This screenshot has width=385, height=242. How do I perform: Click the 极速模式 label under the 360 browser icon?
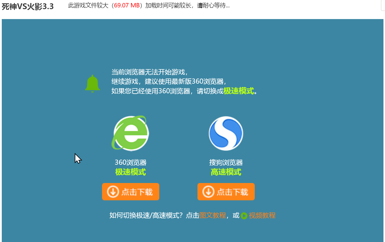[x=130, y=172]
